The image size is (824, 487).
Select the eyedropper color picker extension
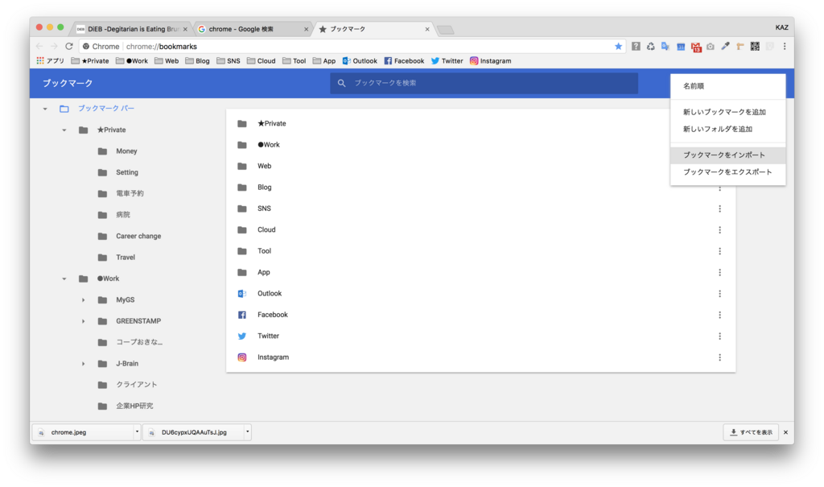click(x=725, y=46)
